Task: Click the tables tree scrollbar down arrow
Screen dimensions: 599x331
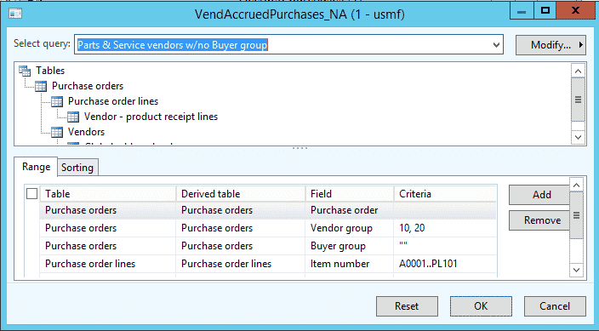Action: (x=578, y=137)
